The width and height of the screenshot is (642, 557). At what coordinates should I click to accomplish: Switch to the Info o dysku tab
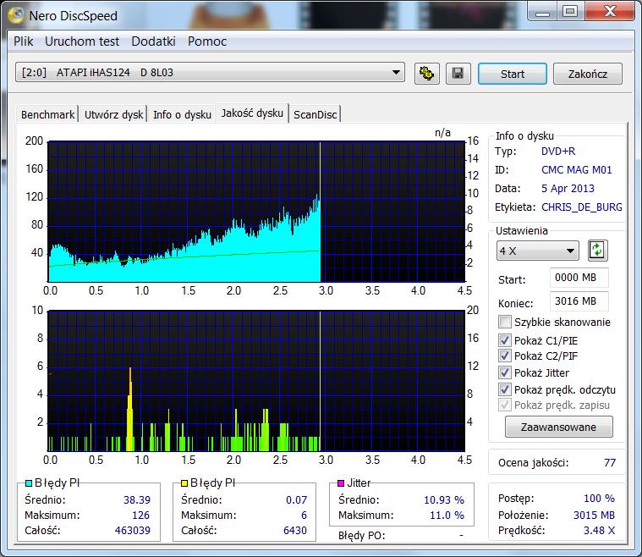(182, 114)
